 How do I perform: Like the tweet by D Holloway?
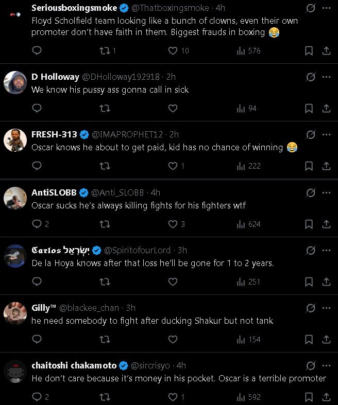click(173, 108)
